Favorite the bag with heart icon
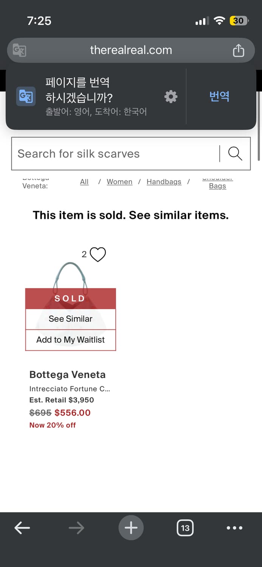The image size is (262, 567). (x=98, y=255)
